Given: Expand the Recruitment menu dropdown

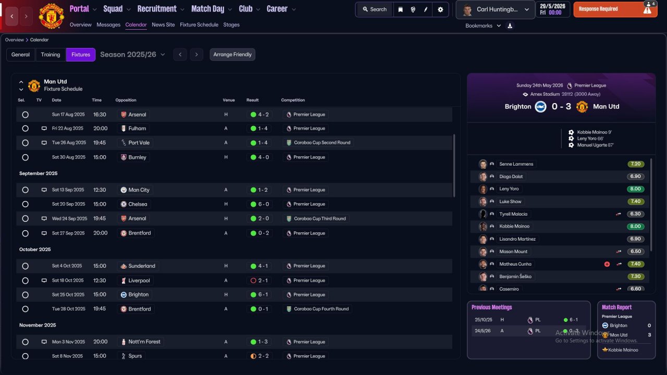Looking at the screenshot, I should 182,9.
